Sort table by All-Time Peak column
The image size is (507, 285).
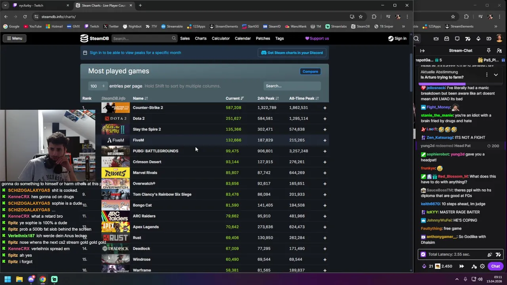[304, 98]
